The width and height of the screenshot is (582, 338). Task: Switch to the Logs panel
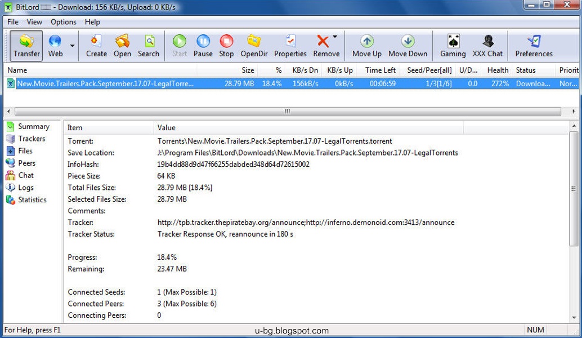click(x=20, y=188)
